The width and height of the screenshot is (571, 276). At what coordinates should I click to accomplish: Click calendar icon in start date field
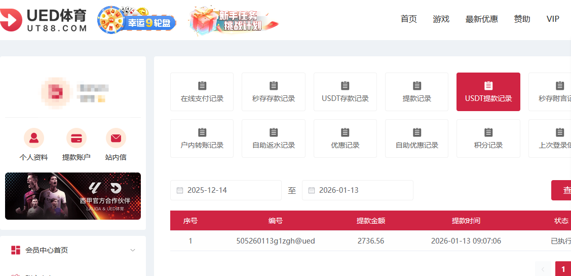coord(179,190)
